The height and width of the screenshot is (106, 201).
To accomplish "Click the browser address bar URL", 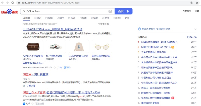I will (x=51, y=3).
